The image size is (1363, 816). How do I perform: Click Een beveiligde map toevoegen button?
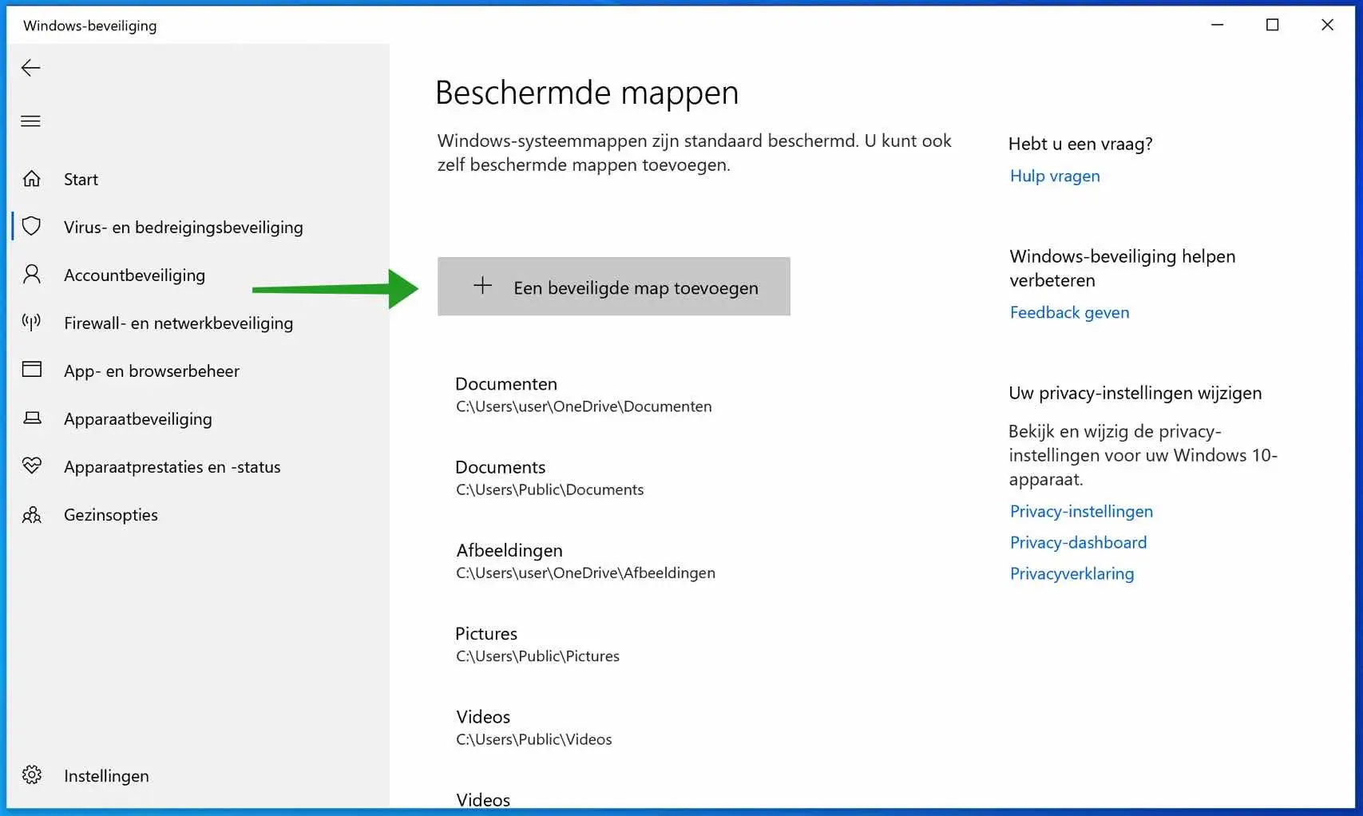click(x=614, y=287)
